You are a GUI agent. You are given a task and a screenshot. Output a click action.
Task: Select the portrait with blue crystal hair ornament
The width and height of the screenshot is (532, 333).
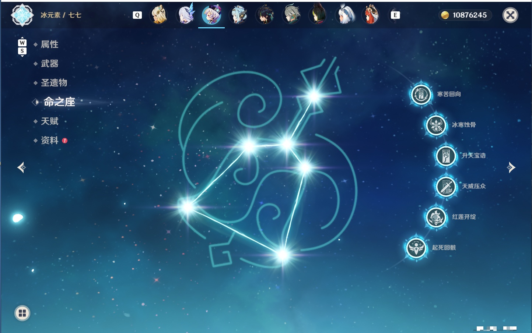186,15
